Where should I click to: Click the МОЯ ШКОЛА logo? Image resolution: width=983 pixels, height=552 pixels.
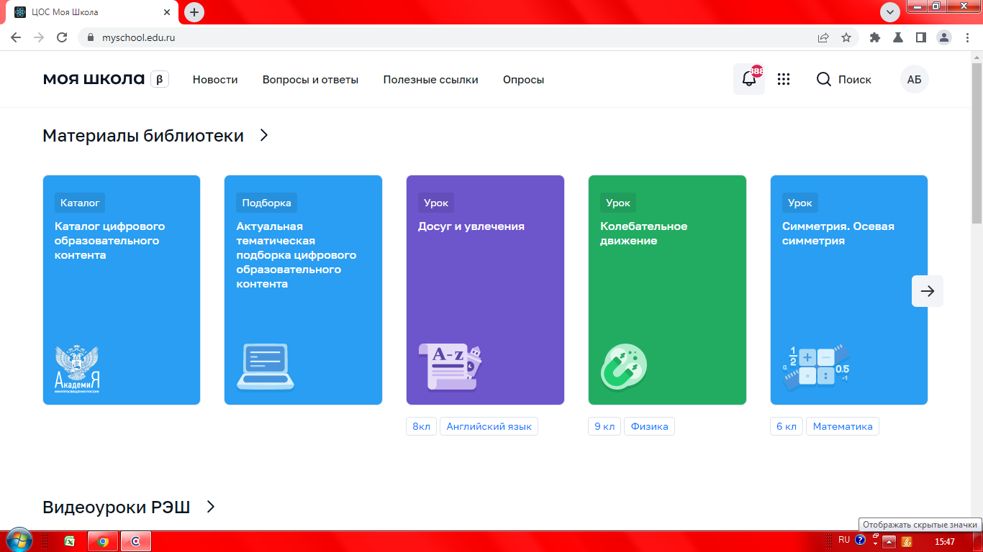[x=94, y=79]
